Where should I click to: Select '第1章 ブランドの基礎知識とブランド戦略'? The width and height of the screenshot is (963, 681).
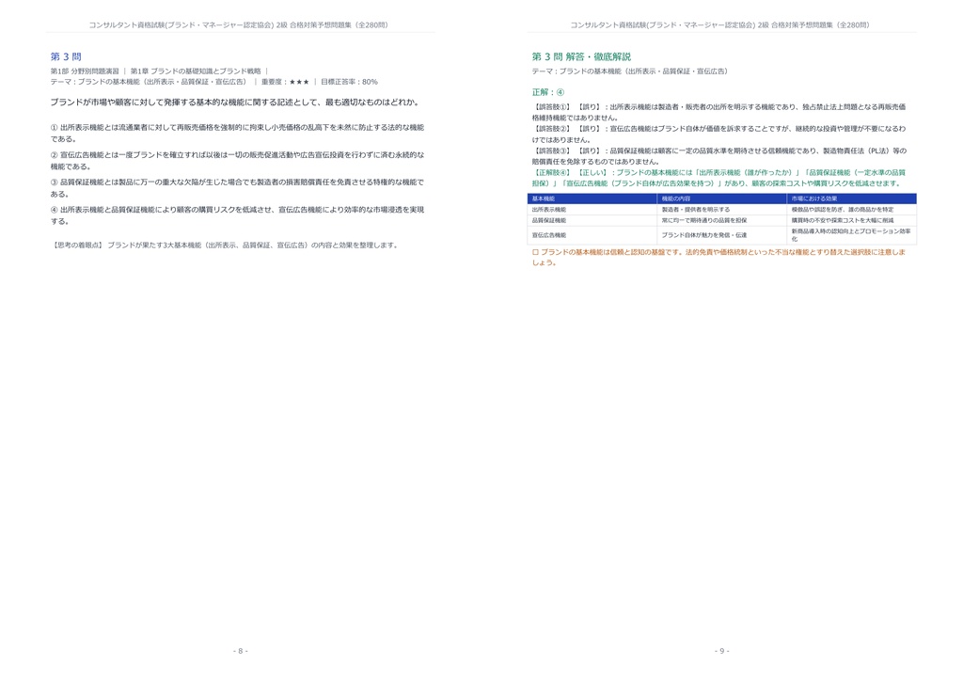pyautogui.click(x=196, y=71)
